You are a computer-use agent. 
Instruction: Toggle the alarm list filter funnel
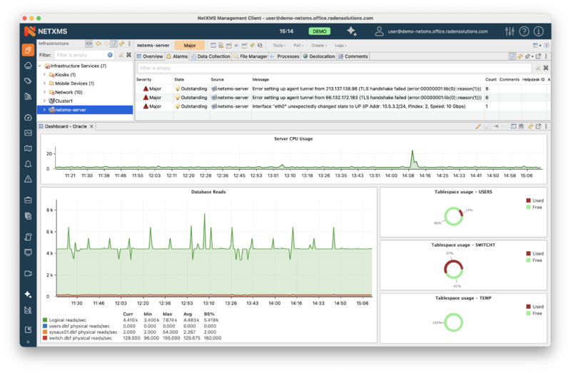coord(512,56)
